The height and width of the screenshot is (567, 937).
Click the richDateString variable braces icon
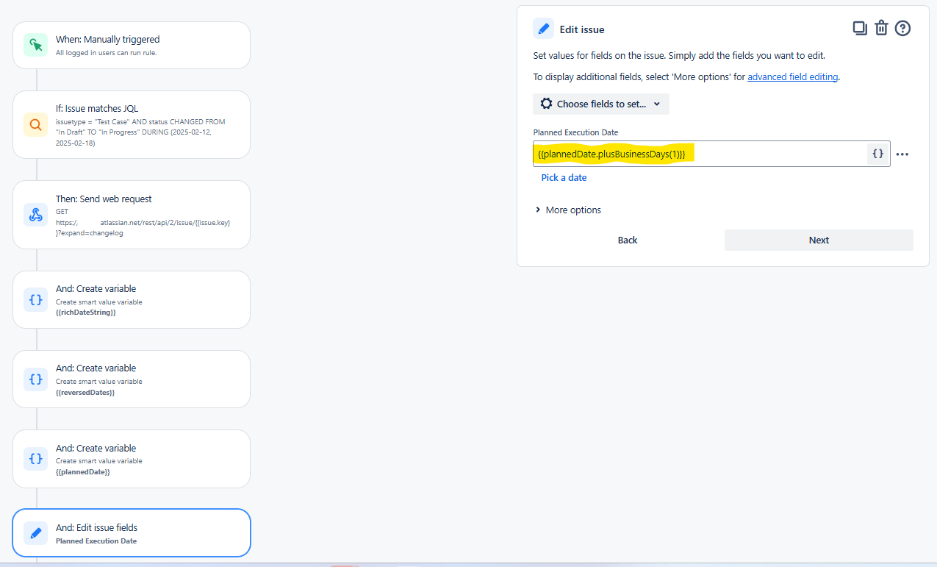[x=35, y=300]
